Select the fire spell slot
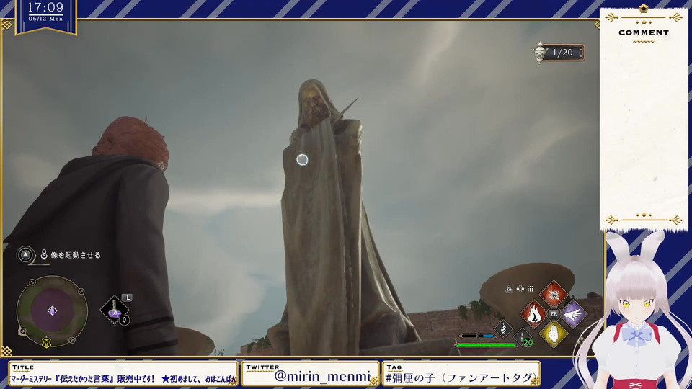Viewport: 692px width, 389px height. click(533, 314)
